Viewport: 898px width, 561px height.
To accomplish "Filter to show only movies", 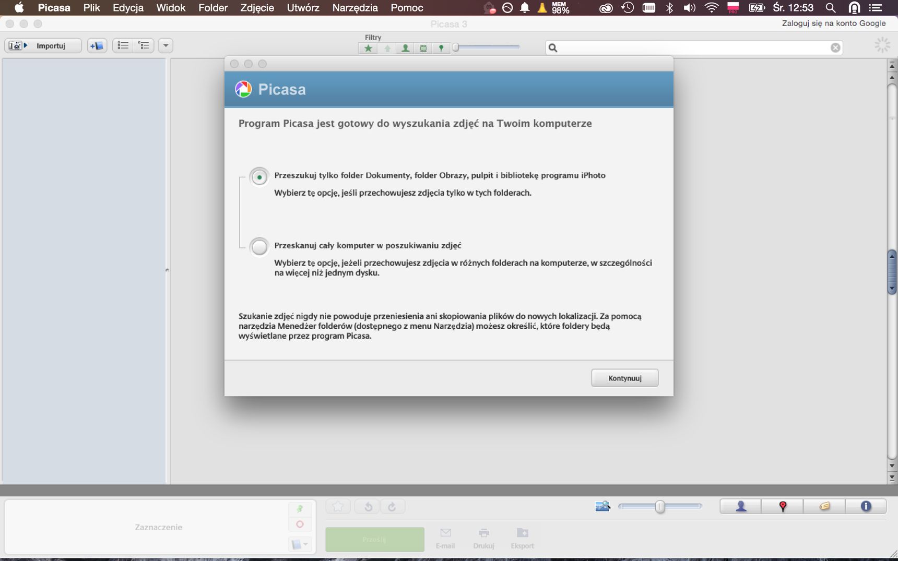I will tap(423, 48).
